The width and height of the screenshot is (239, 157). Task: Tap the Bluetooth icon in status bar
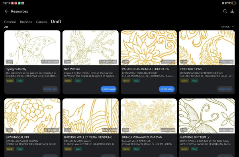(226, 3)
